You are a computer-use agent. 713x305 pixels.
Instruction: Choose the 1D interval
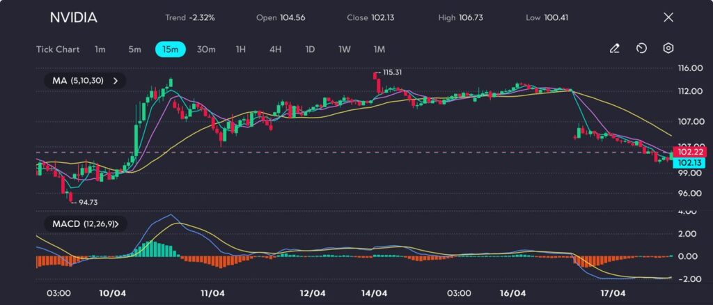311,49
